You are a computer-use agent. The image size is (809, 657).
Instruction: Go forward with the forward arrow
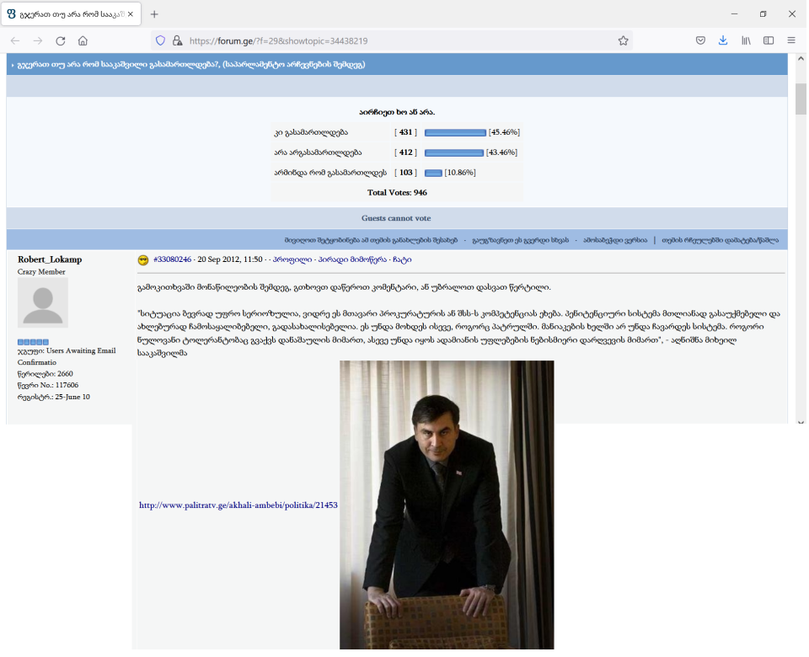38,40
